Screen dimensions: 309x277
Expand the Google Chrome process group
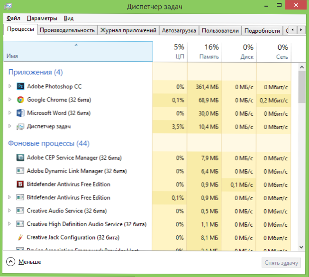(9, 100)
